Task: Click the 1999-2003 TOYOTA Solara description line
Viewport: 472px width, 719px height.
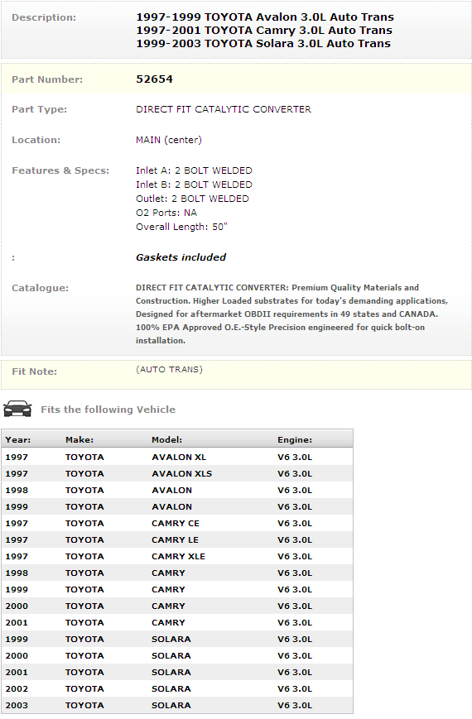Action: tap(263, 44)
